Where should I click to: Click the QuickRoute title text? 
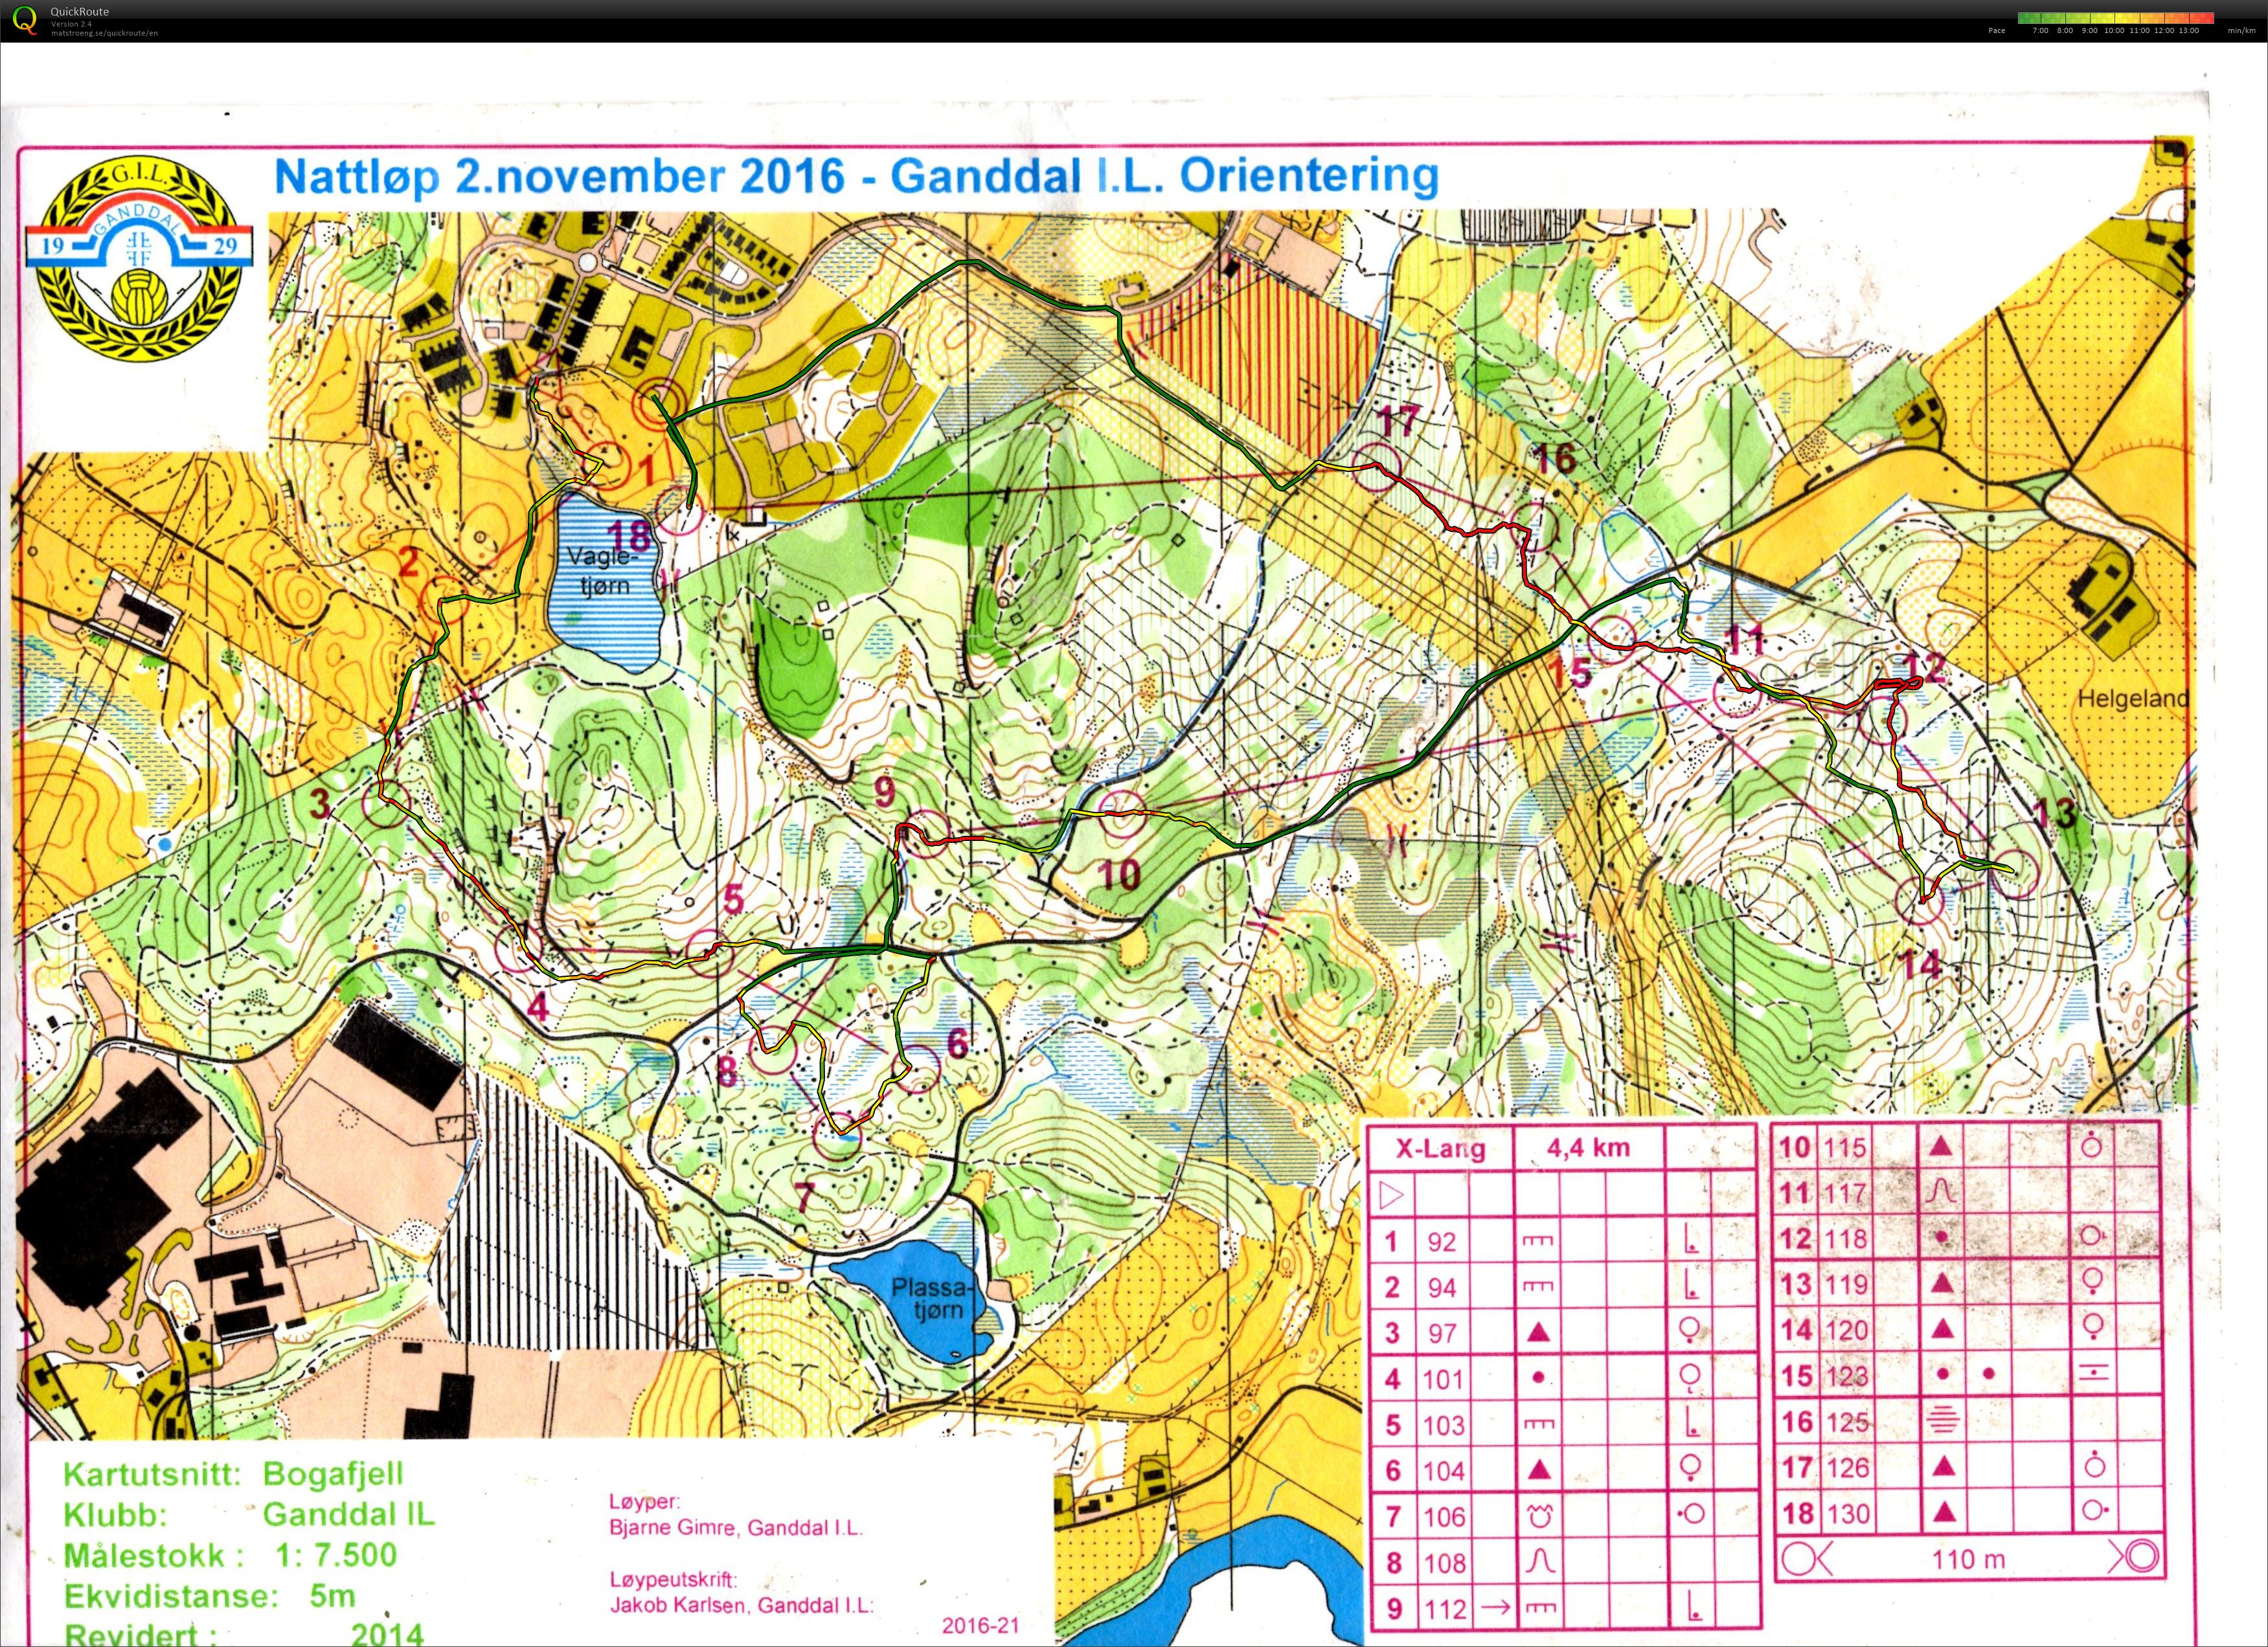(x=79, y=12)
